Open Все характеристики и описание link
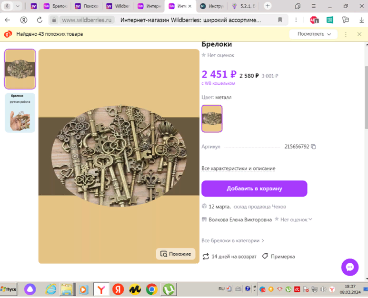The image size is (368, 298). point(238,169)
